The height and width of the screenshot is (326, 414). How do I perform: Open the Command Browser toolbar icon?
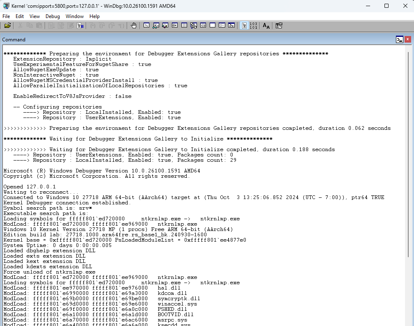coord(231,25)
